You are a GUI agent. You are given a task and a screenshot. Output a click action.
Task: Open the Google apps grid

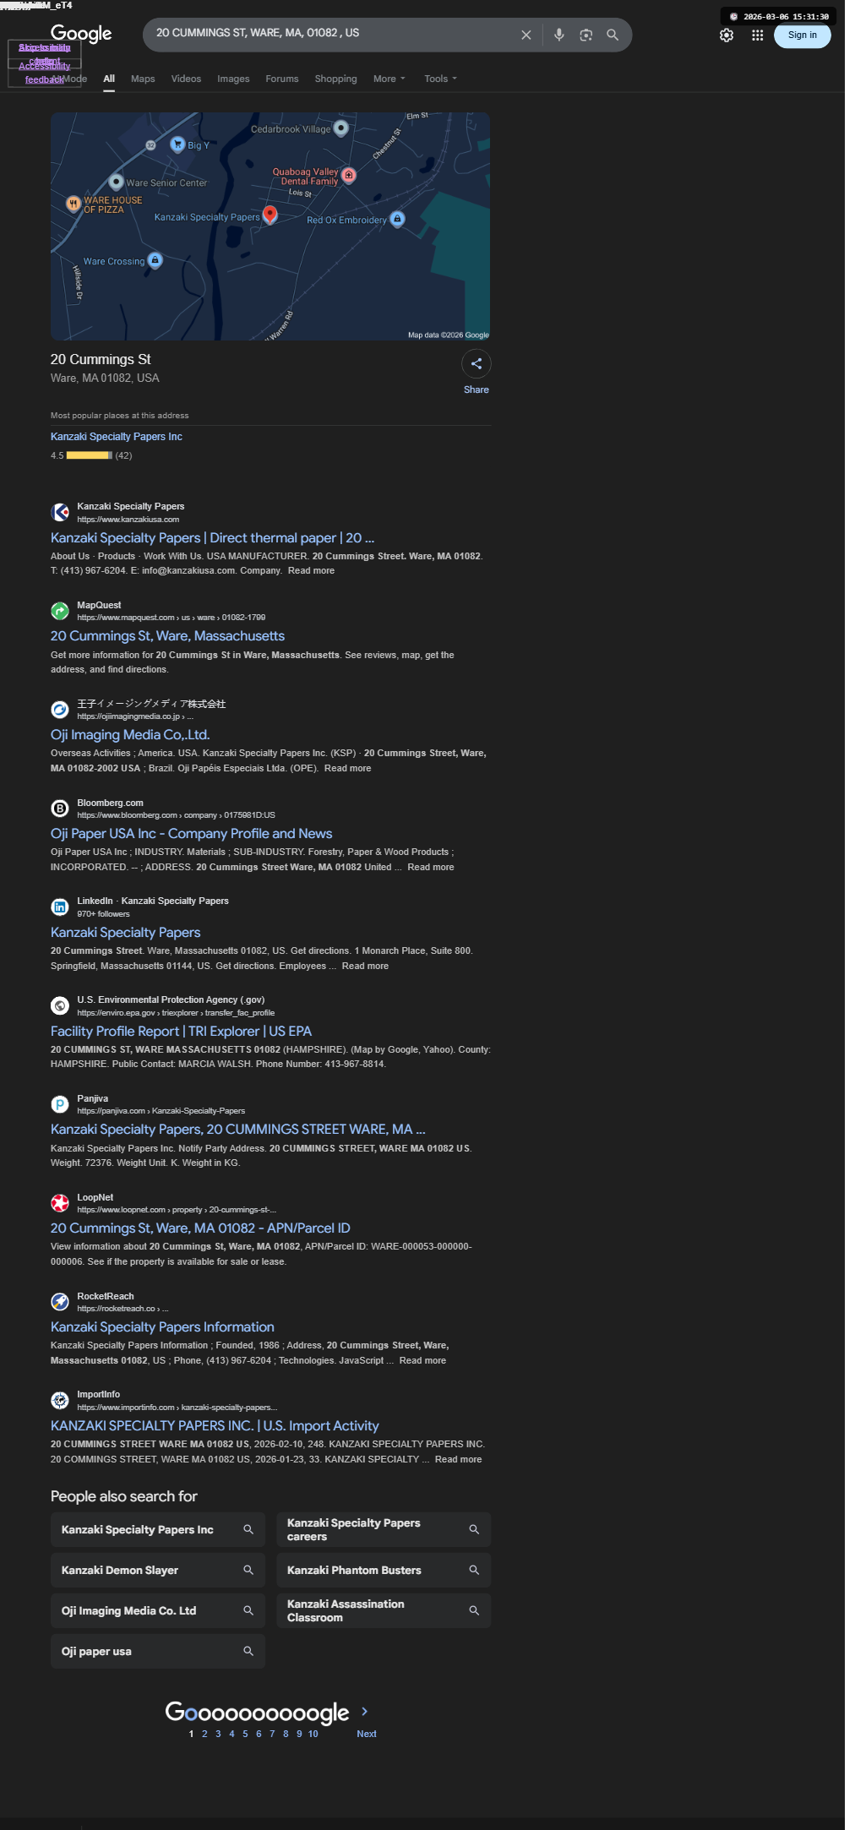758,35
